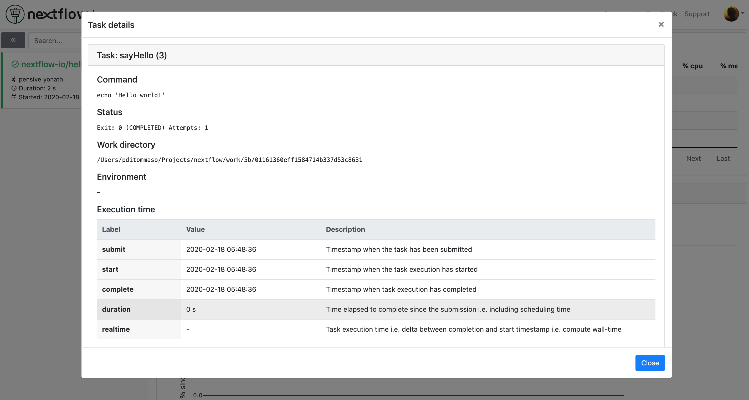Click the Nextflow tower logo icon
The image size is (749, 400).
[14, 14]
